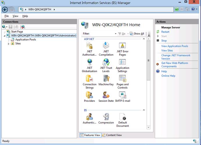The width and height of the screenshot is (201, 145).
Task: Collapse the WIN-Q0K2J4Q0FTH server node
Action: point(4,36)
